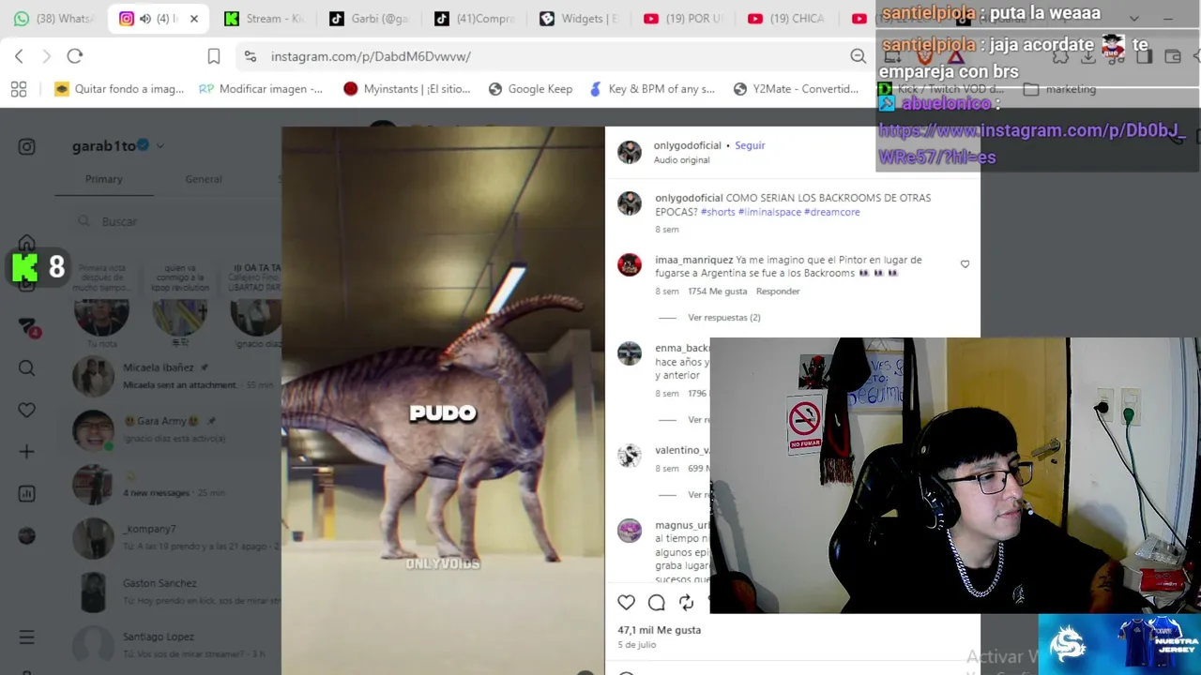This screenshot has height=675, width=1201.
Task: Click the create new post plus icon
Action: click(x=26, y=452)
